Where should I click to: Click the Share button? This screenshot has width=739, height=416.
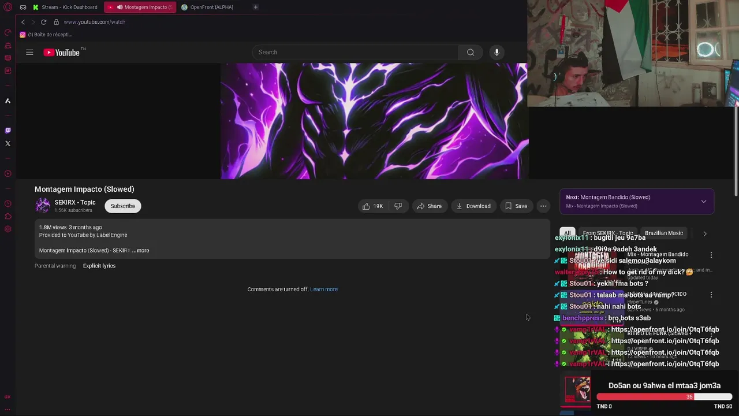coord(429,206)
